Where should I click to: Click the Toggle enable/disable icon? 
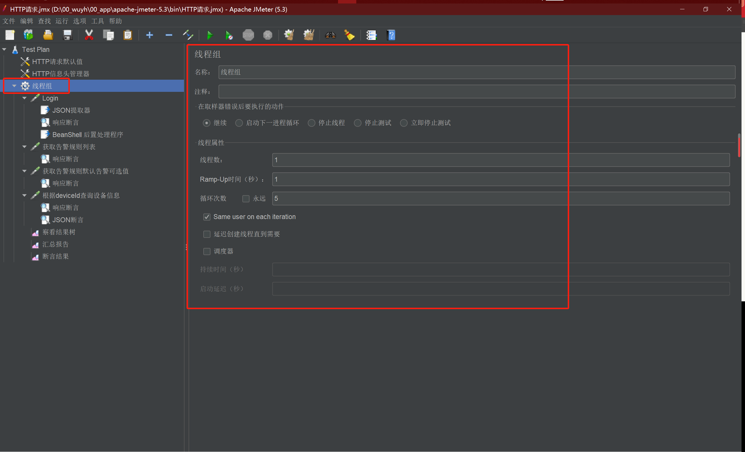coord(188,35)
